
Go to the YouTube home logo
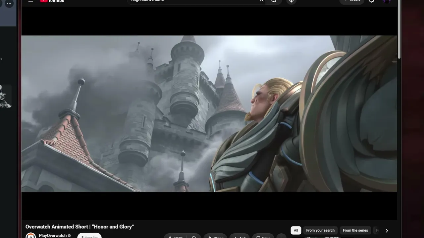(x=52, y=1)
